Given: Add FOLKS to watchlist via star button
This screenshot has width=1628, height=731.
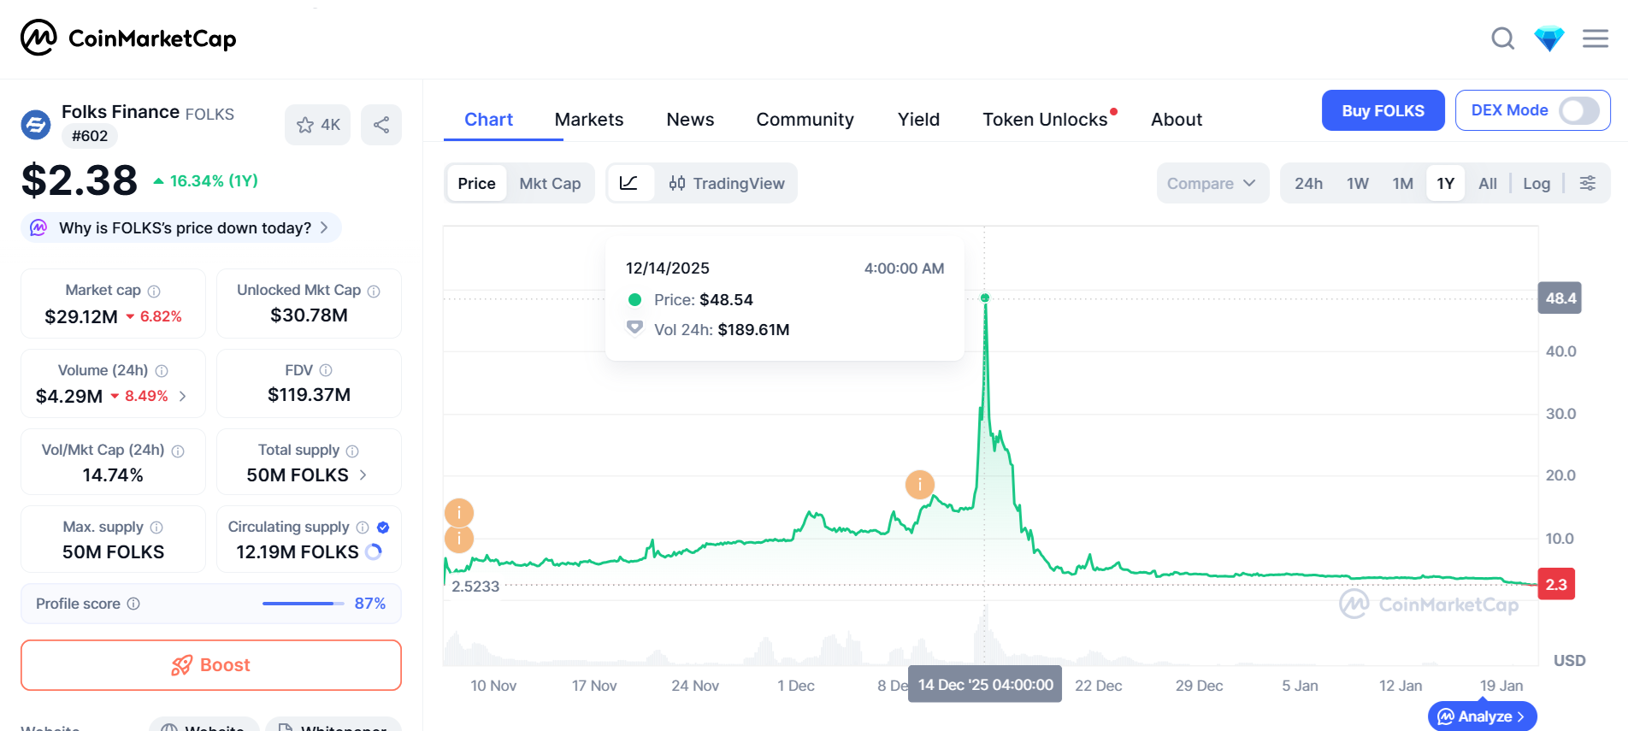Looking at the screenshot, I should pyautogui.click(x=317, y=125).
